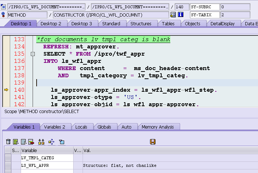Click the gray list icon in variables toolbar
Viewport: 258px width, 173px height.
24,142
